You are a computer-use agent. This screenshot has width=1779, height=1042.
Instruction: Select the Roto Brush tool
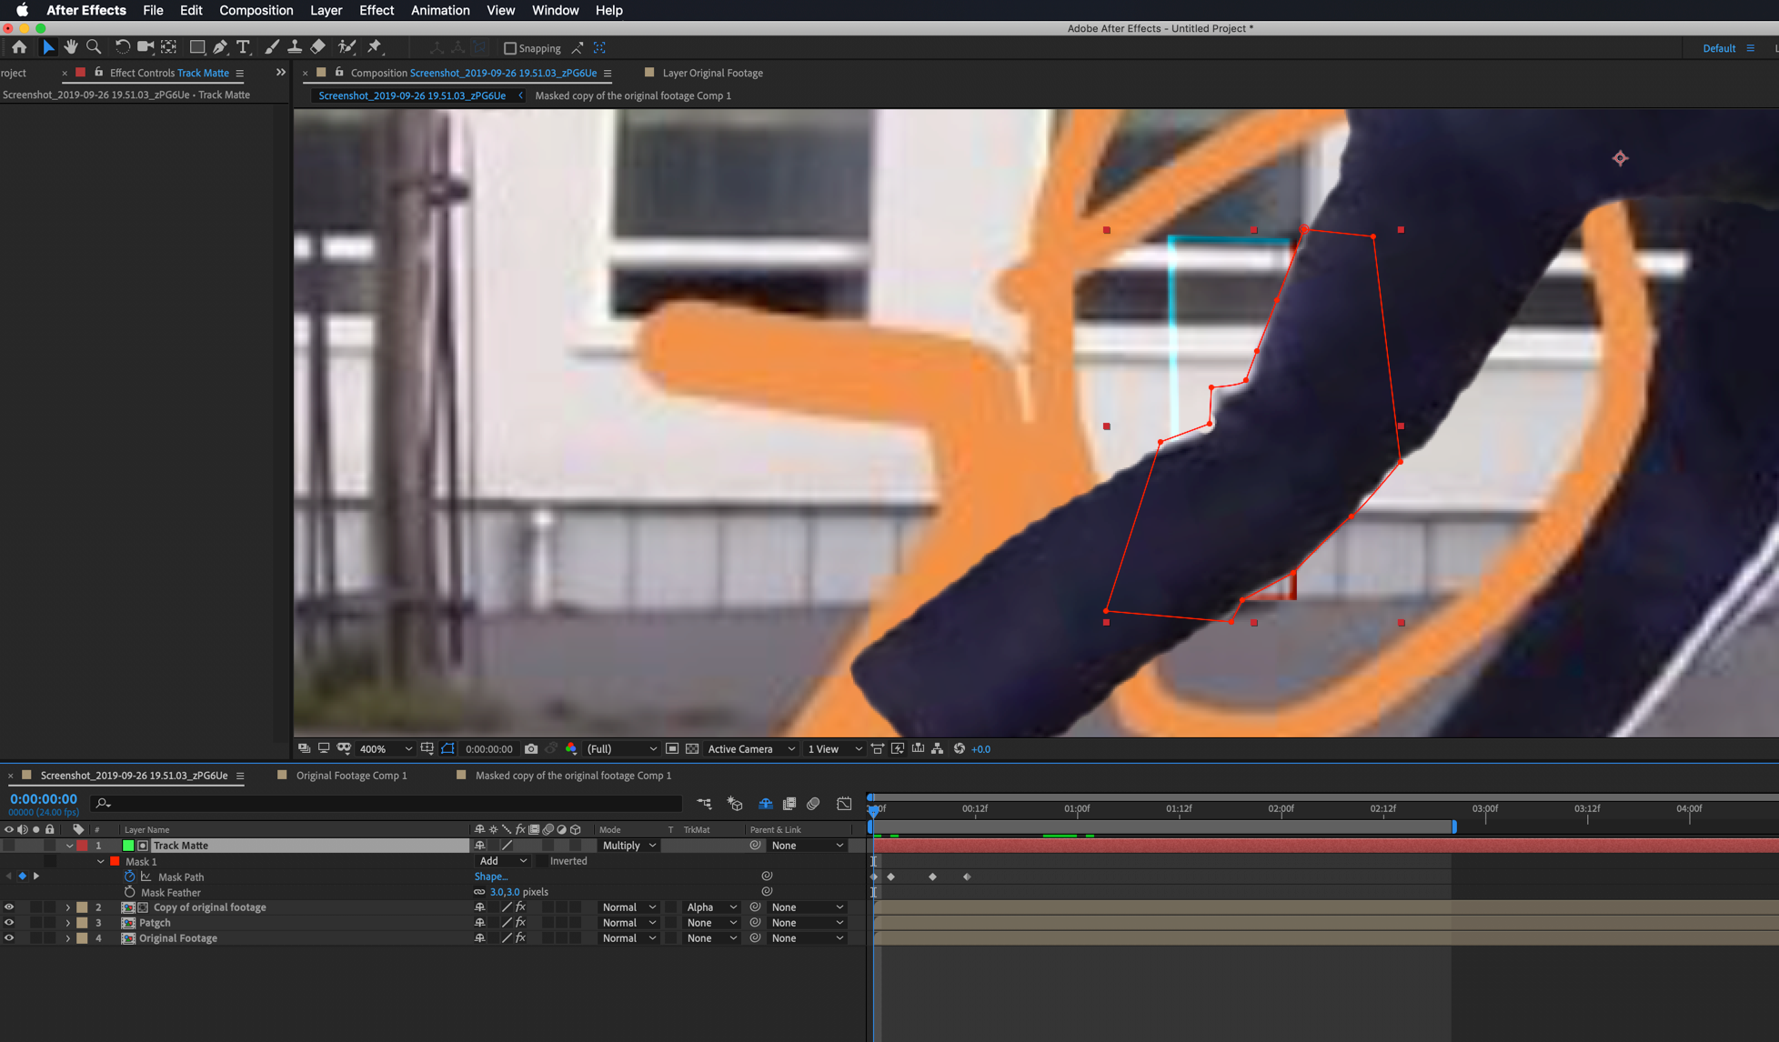[347, 46]
